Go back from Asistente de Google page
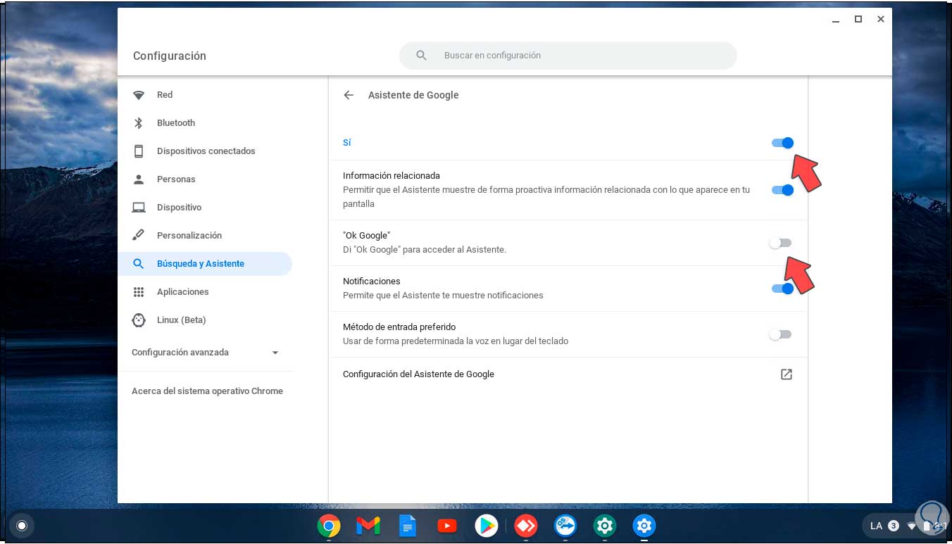 point(349,95)
